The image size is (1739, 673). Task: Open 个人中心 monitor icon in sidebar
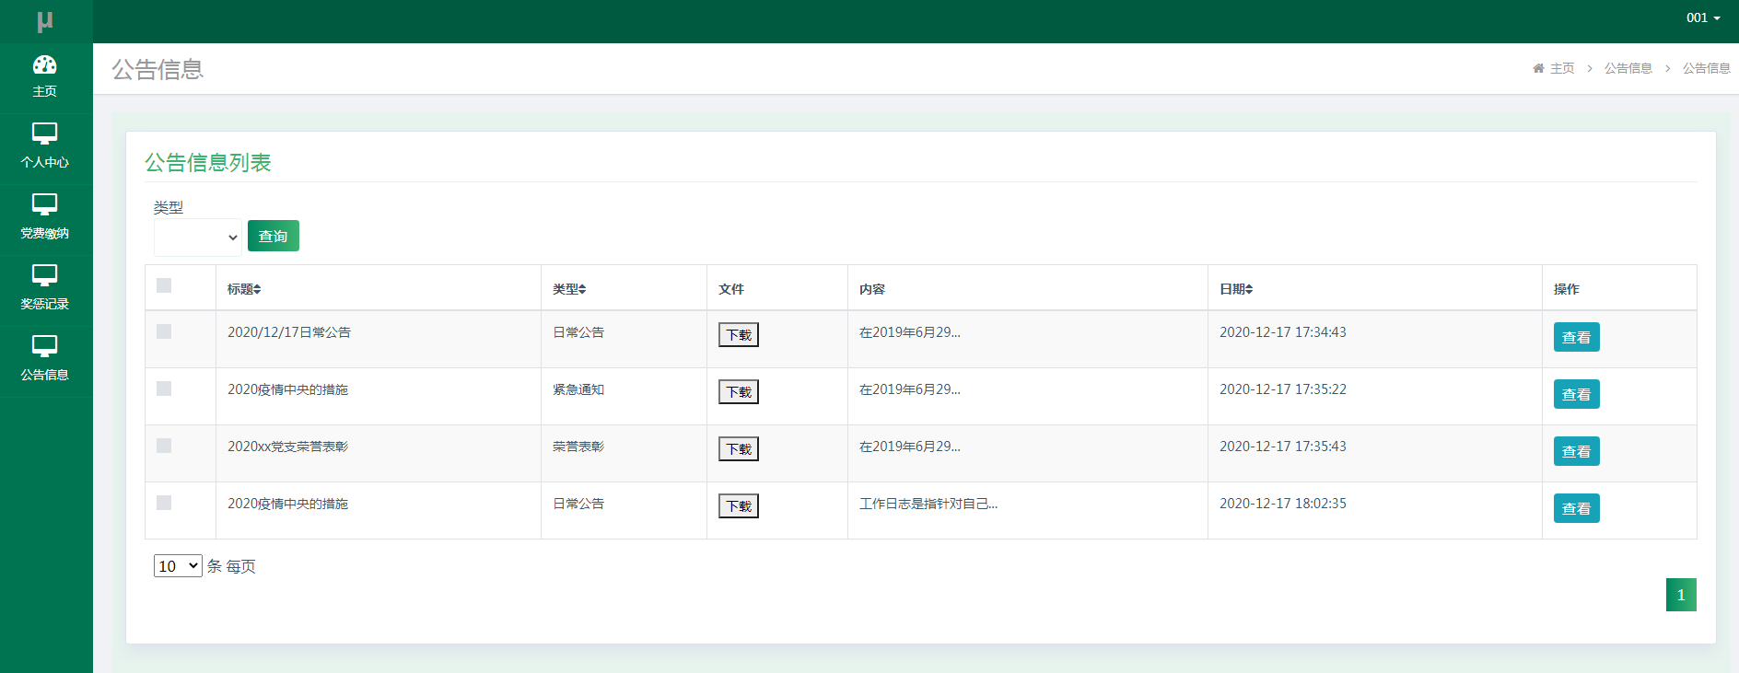(44, 134)
